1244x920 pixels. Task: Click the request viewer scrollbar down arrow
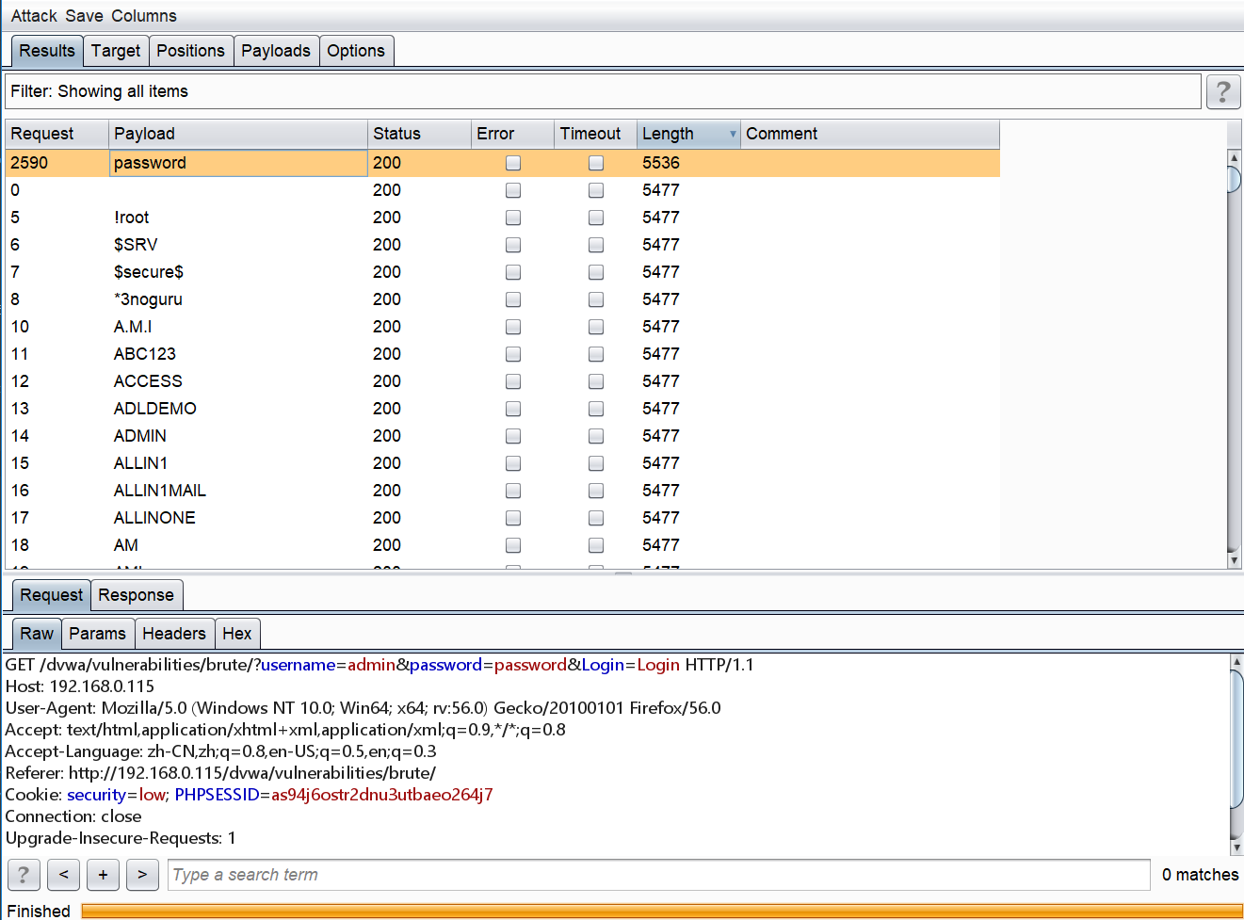tap(1236, 847)
